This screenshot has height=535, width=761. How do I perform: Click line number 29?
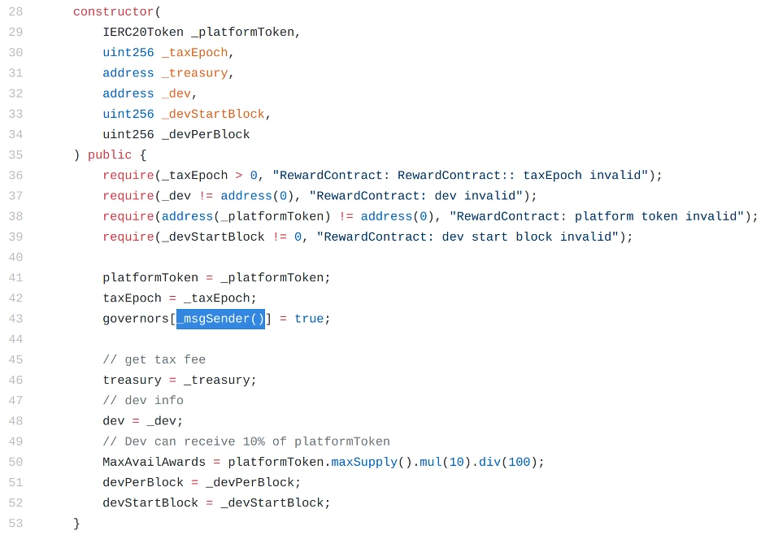click(15, 32)
